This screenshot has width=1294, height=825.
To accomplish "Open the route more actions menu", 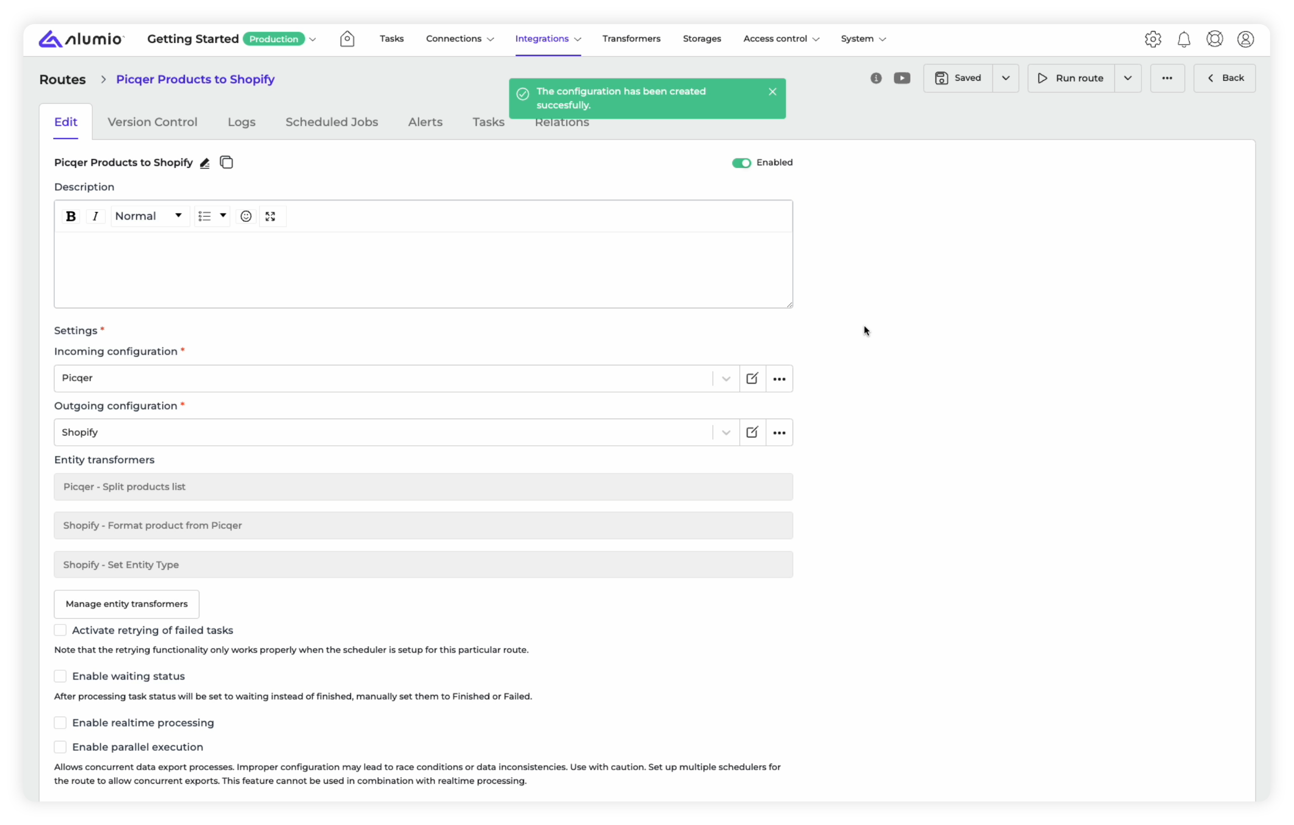I will point(1167,78).
